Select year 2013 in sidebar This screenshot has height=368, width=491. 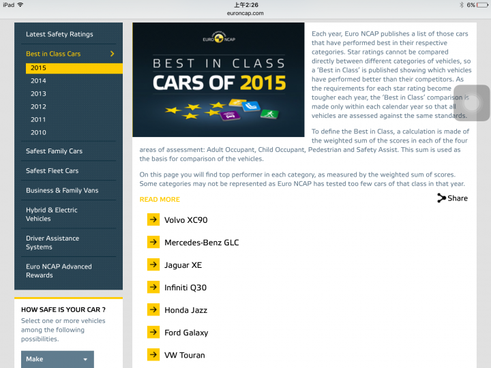[38, 93]
